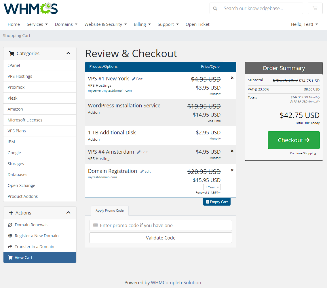Collapse the Categories panel using its chevron
327x288 pixels.
coord(69,53)
